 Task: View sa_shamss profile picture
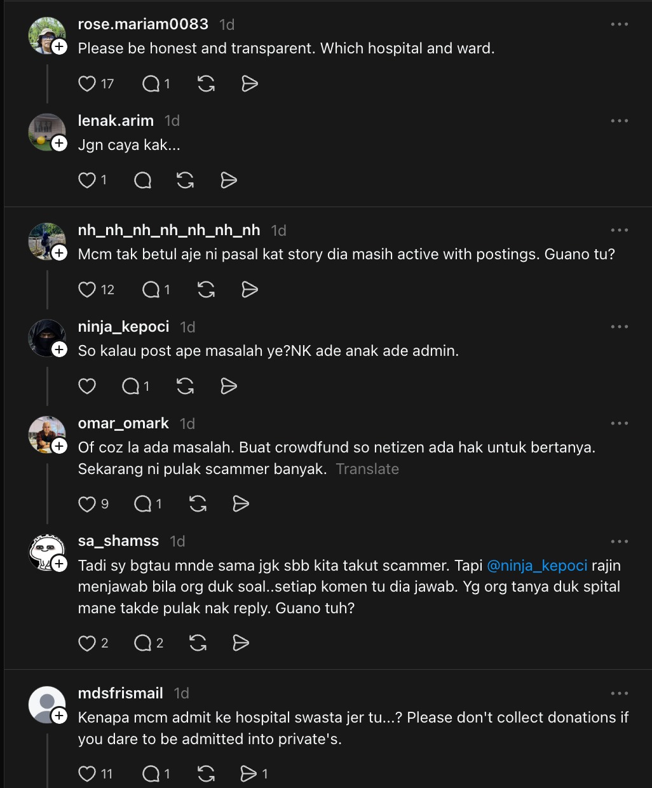[x=46, y=552]
